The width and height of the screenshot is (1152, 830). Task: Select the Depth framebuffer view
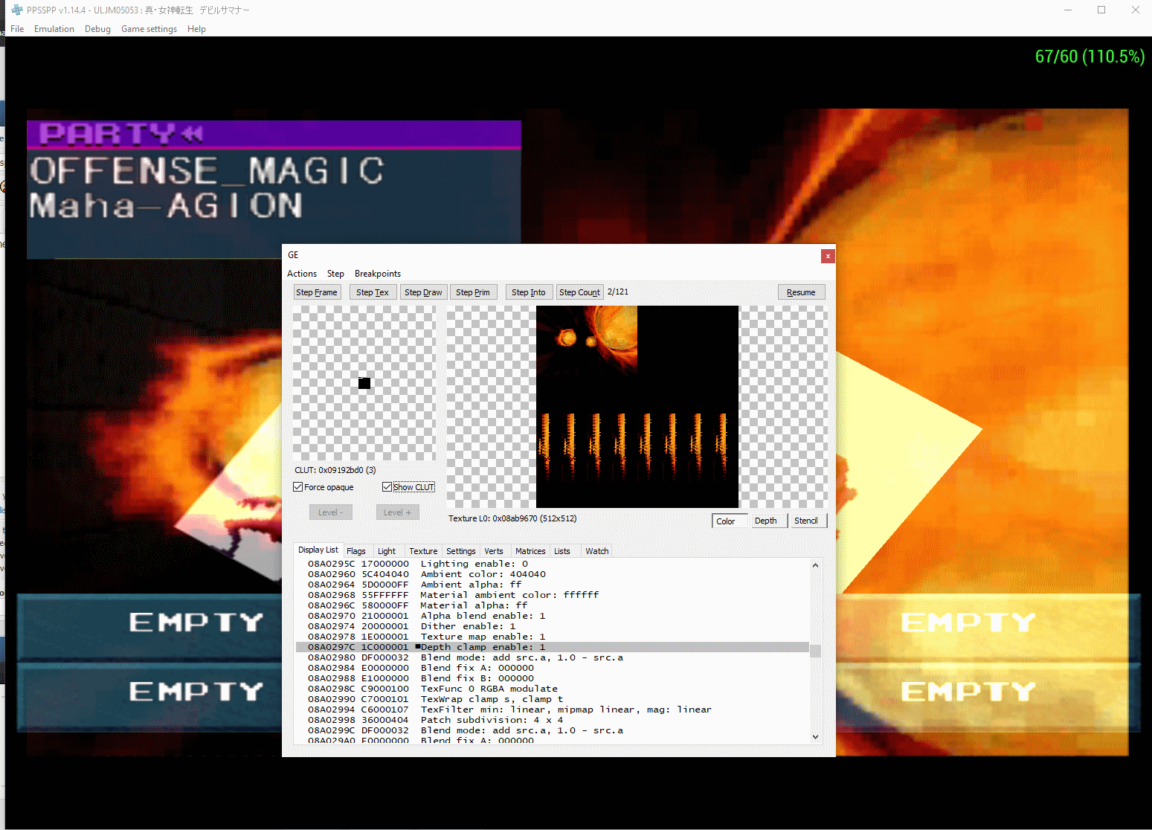[769, 521]
